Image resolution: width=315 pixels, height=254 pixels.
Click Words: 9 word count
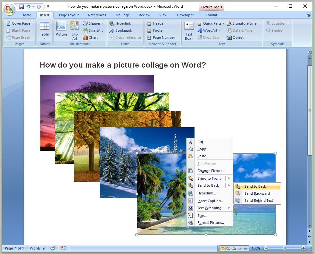pyautogui.click(x=37, y=248)
